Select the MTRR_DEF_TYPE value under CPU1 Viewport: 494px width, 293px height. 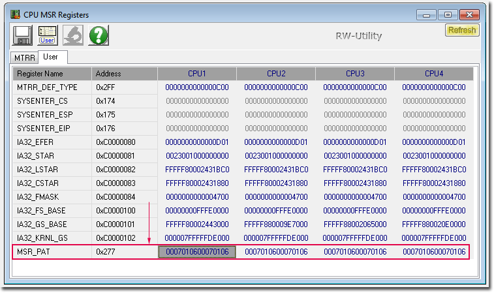pos(197,87)
